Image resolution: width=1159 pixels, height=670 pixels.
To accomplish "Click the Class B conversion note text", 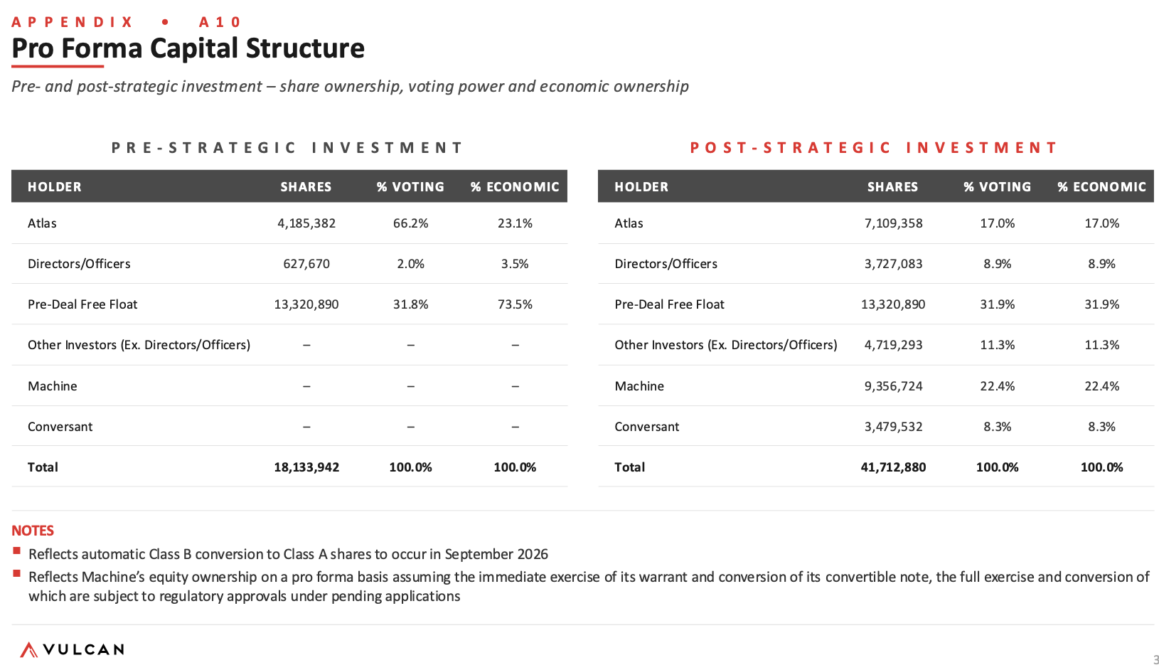I will 288,554.
